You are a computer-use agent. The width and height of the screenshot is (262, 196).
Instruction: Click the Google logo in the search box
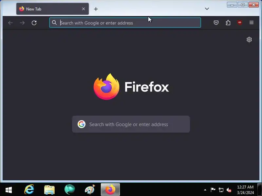coord(82,124)
